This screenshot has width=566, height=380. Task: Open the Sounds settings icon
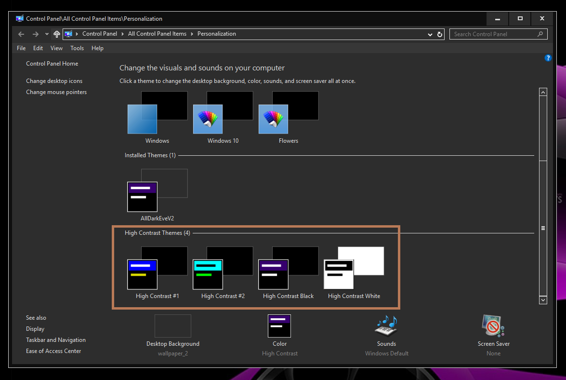[x=386, y=326]
